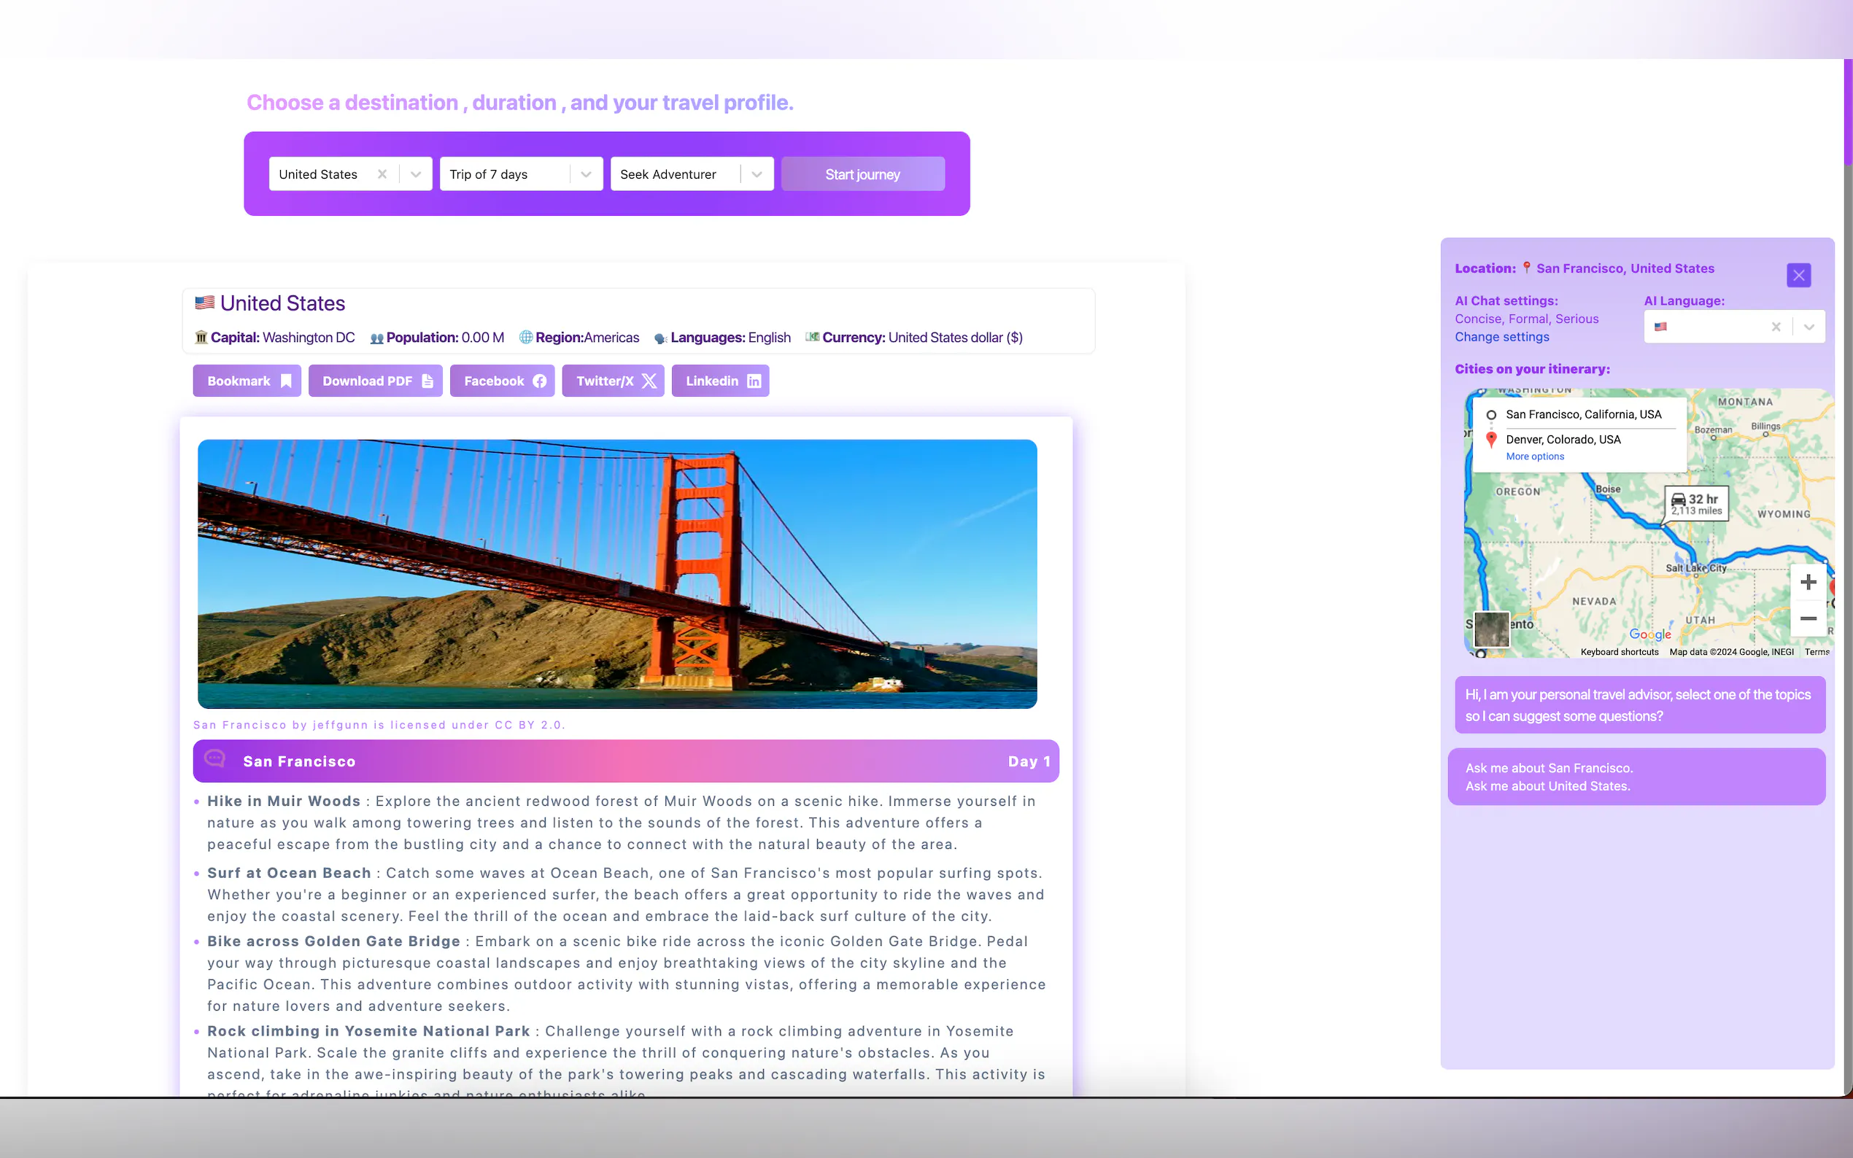
Task: Expand the Seek Adventurer profile dropdown
Action: (756, 174)
